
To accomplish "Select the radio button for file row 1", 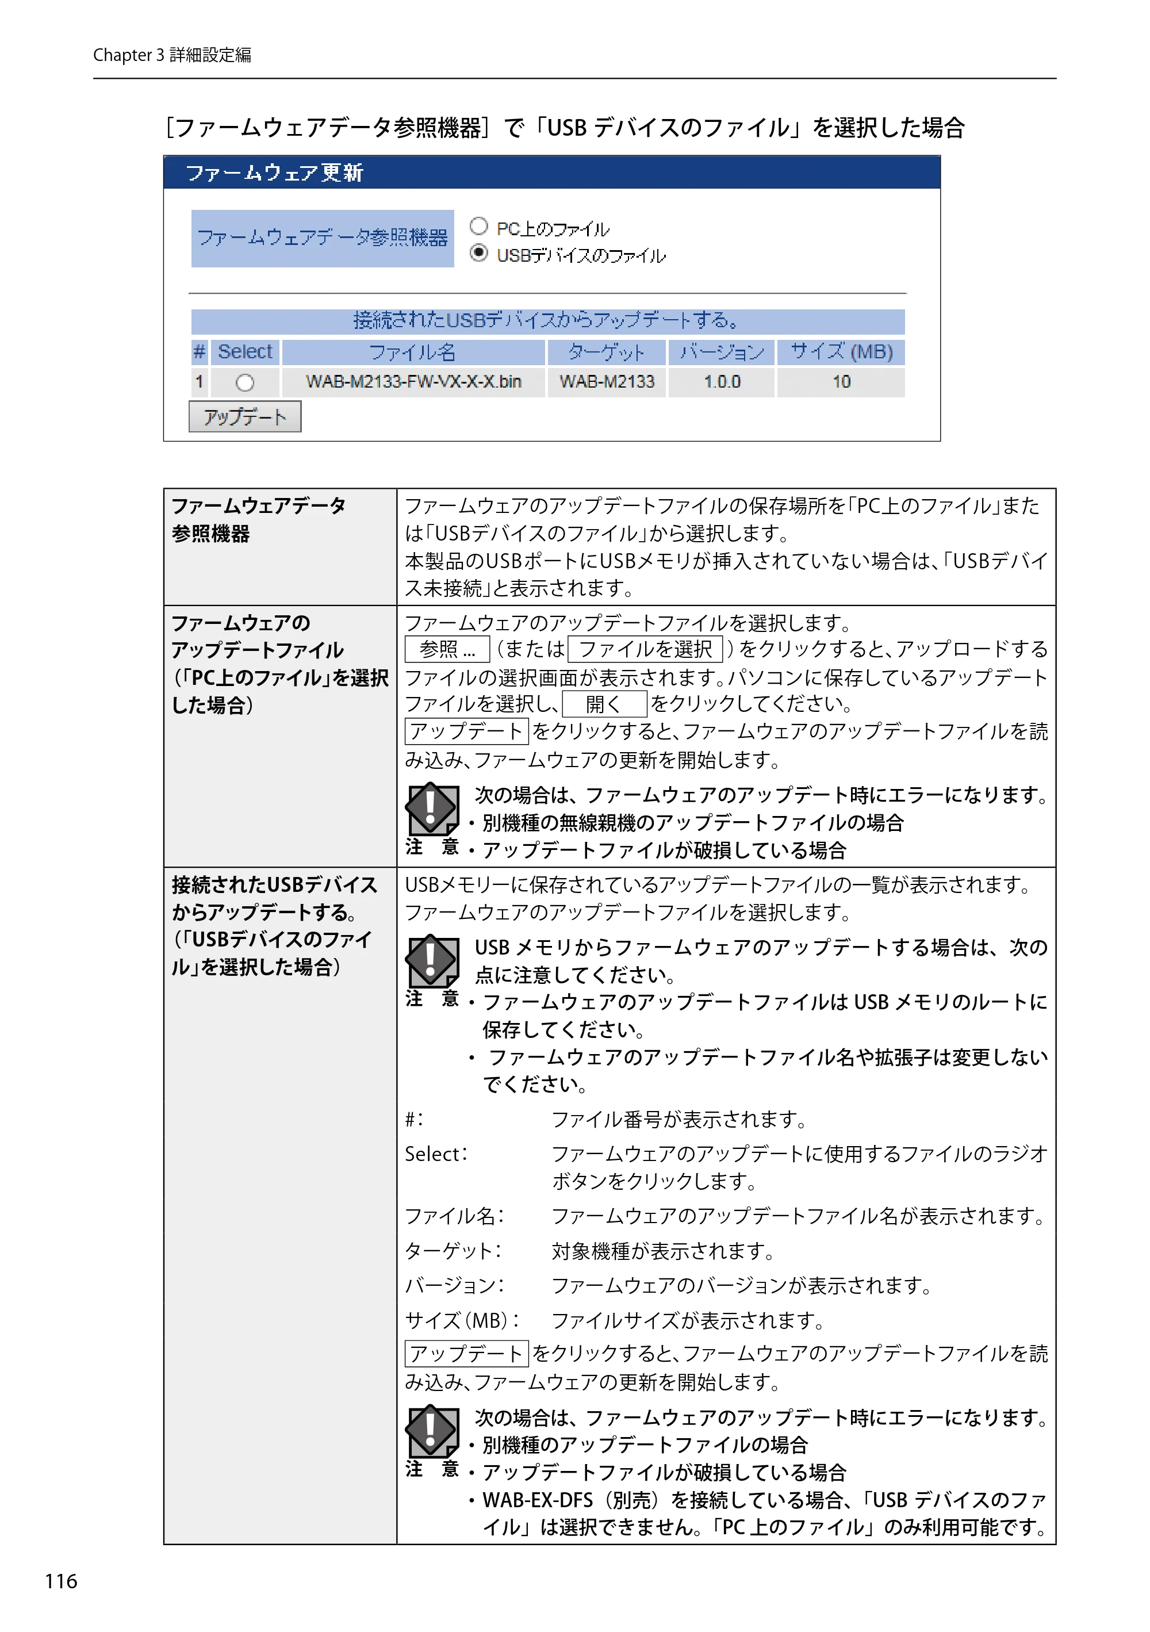I will coord(244,382).
